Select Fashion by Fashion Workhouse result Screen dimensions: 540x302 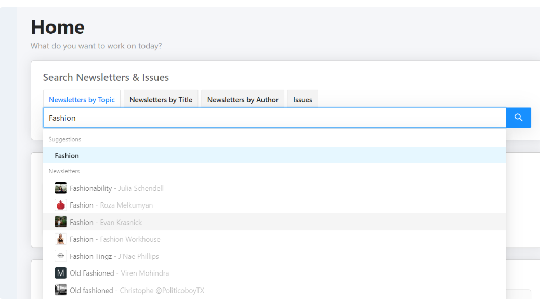click(x=115, y=239)
